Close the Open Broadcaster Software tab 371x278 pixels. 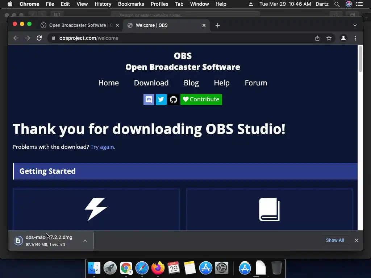tap(117, 25)
